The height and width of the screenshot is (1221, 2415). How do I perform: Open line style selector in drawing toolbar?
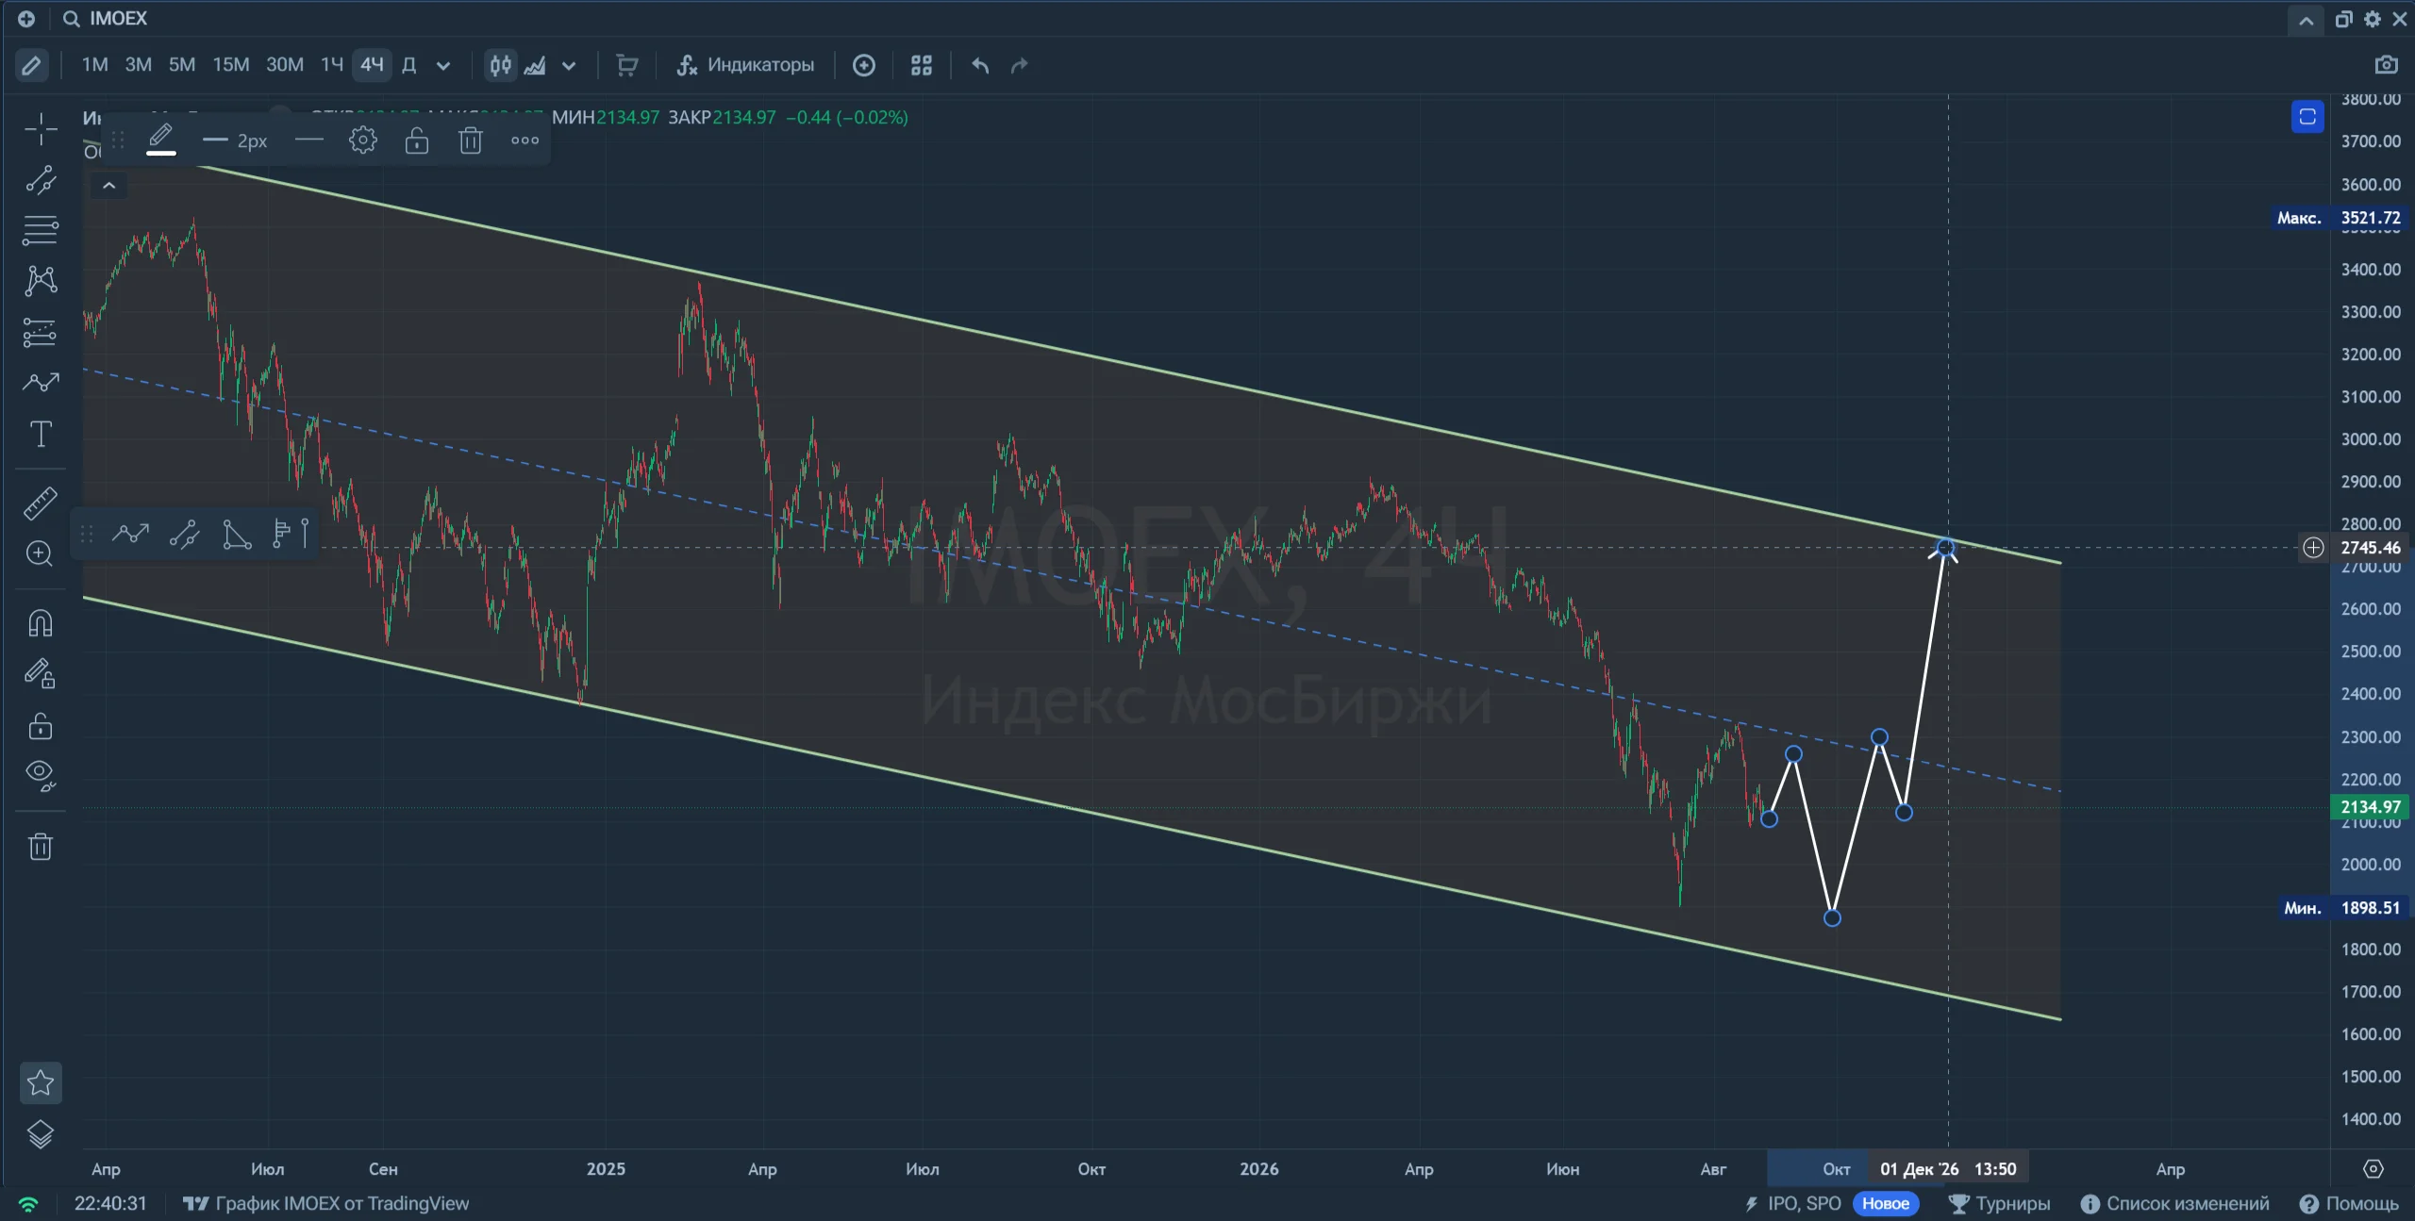tap(308, 140)
